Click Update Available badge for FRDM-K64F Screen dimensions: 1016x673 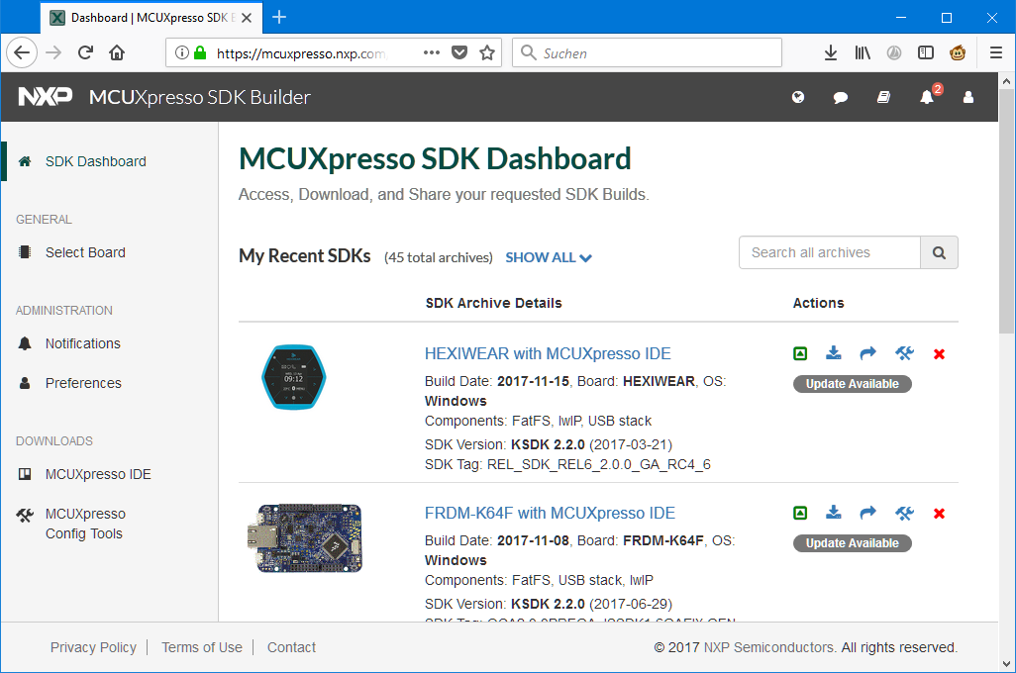tap(852, 543)
